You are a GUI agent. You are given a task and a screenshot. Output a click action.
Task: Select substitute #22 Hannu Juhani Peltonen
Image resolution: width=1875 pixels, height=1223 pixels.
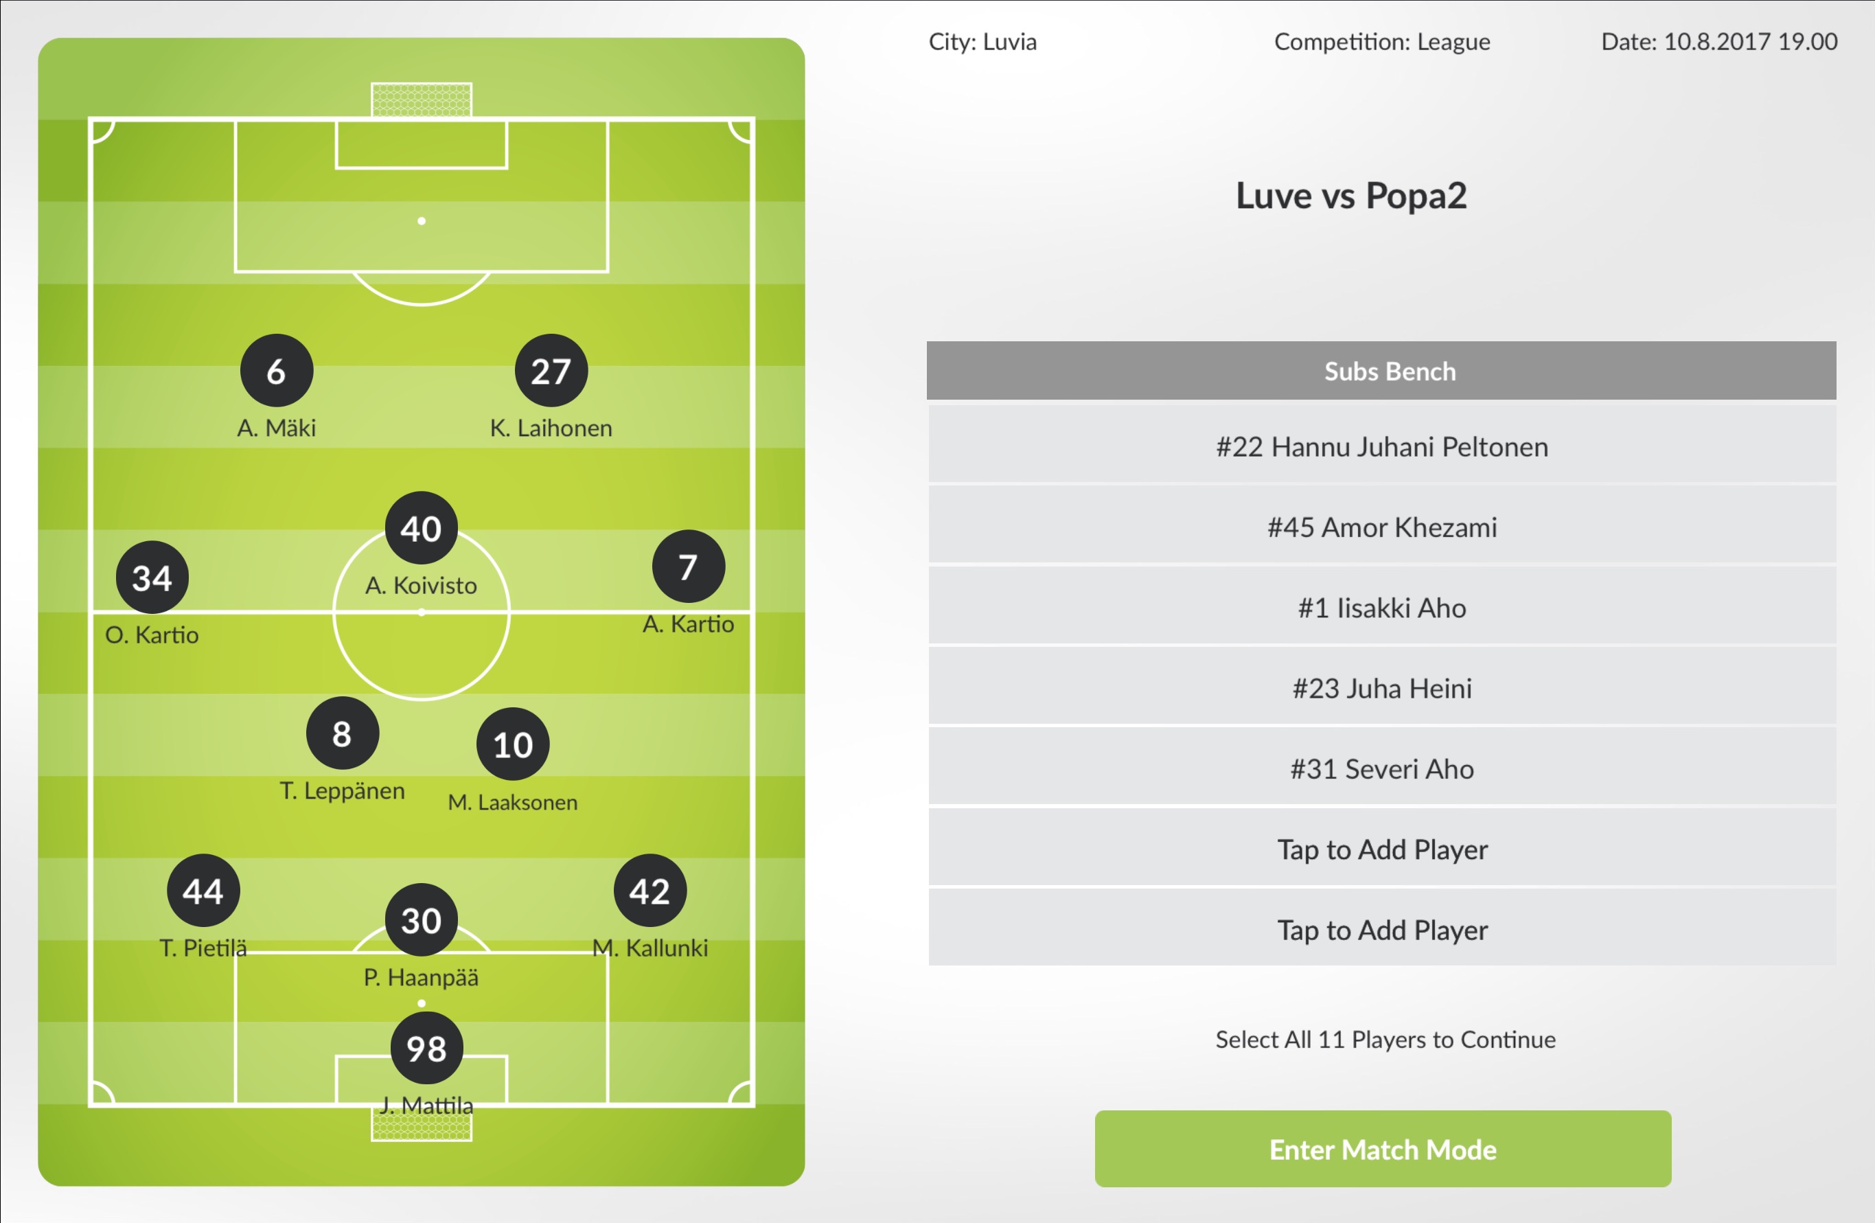tap(1382, 447)
